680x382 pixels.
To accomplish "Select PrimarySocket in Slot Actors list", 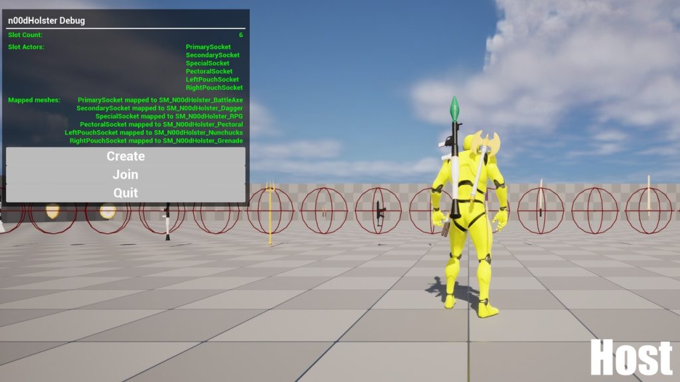I will click(209, 47).
